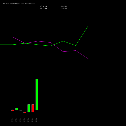Click the 14 Oct date label
The width and height of the screenshot is (126, 126).
(12, 120)
